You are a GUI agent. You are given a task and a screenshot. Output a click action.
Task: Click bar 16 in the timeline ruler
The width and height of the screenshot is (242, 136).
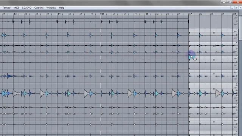pyautogui.click(x=147, y=14)
